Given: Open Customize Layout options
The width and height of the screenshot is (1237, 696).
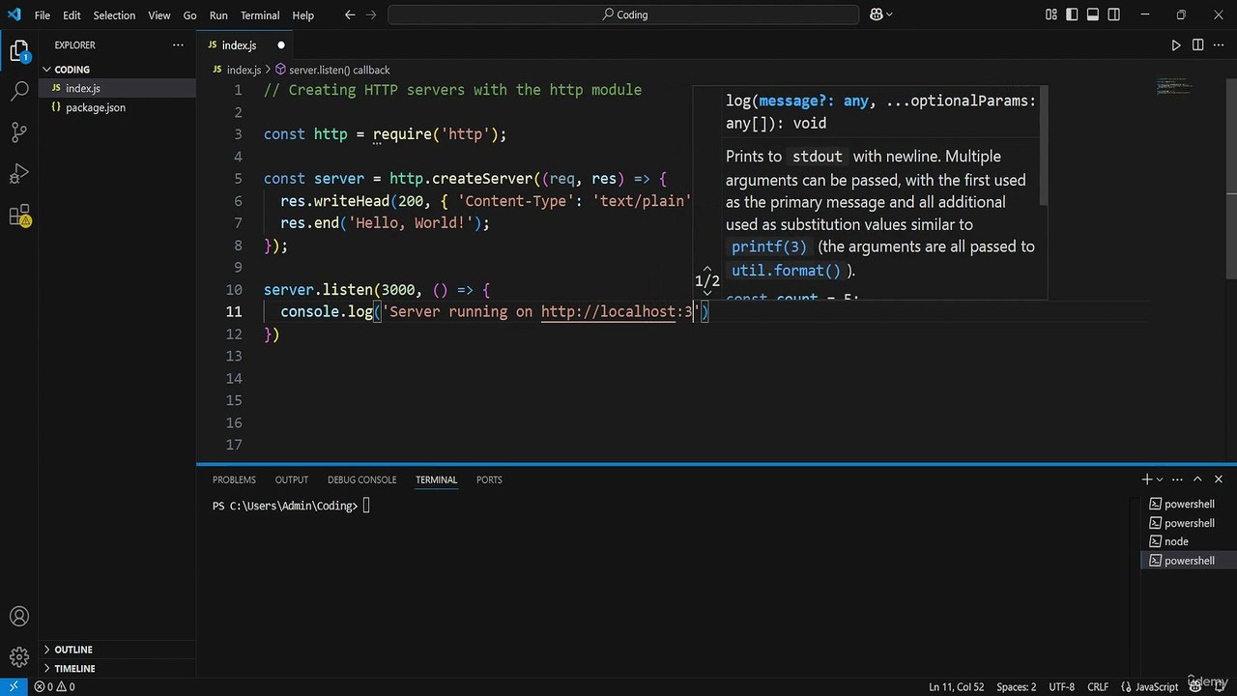Looking at the screenshot, I should tap(1051, 14).
